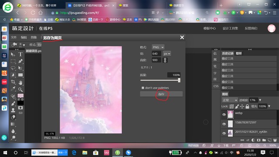Select the Rectangular Marquee tool
279x157 pixels.
click(13, 61)
